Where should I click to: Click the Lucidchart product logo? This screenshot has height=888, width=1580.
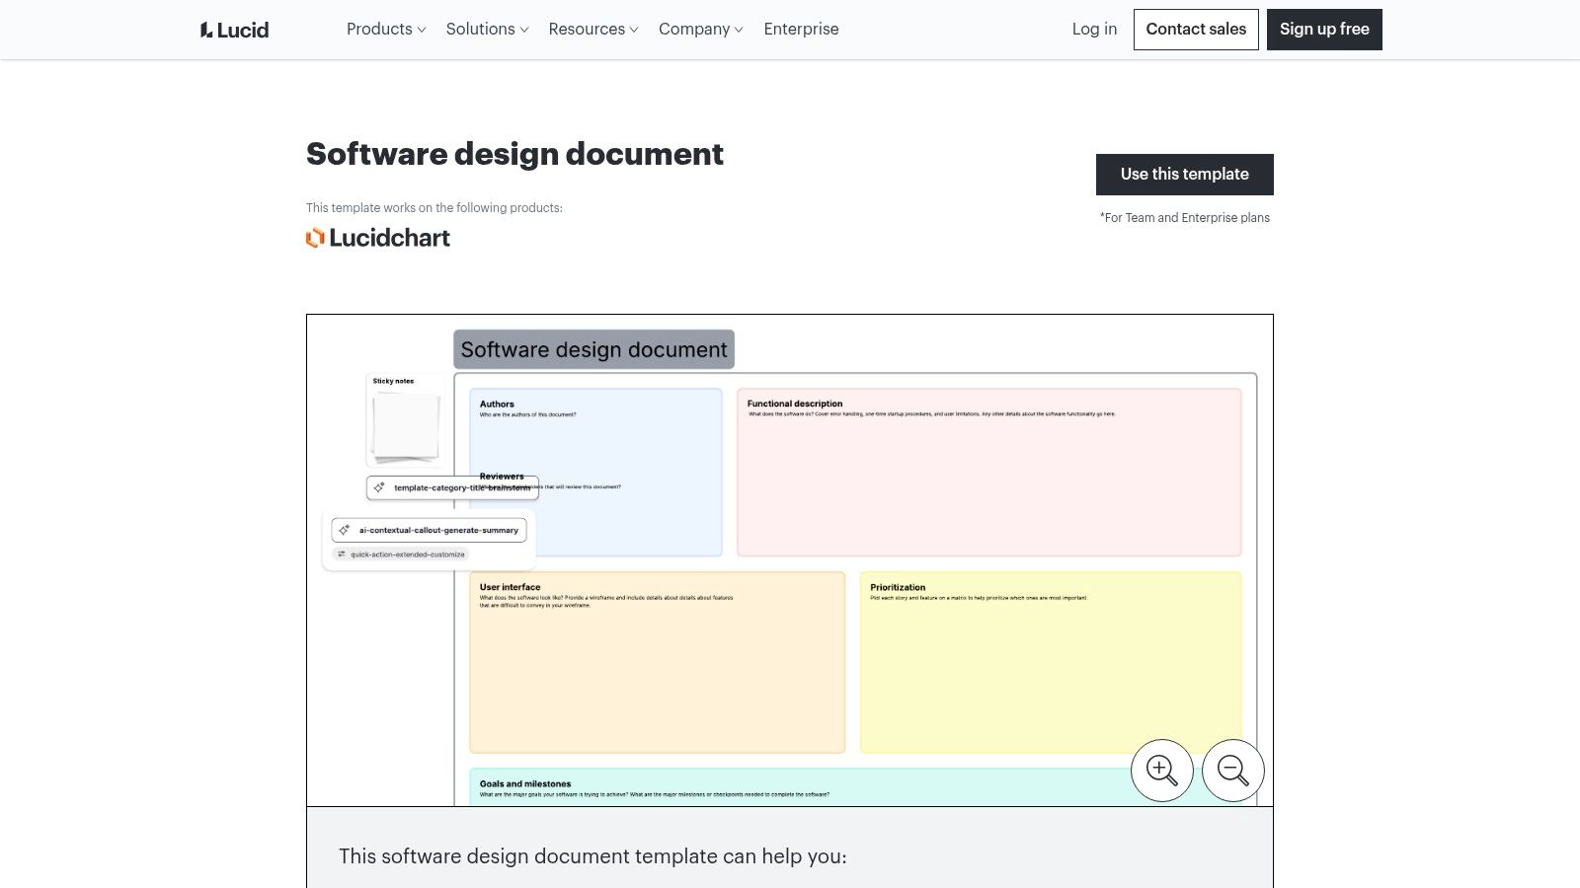(x=378, y=238)
